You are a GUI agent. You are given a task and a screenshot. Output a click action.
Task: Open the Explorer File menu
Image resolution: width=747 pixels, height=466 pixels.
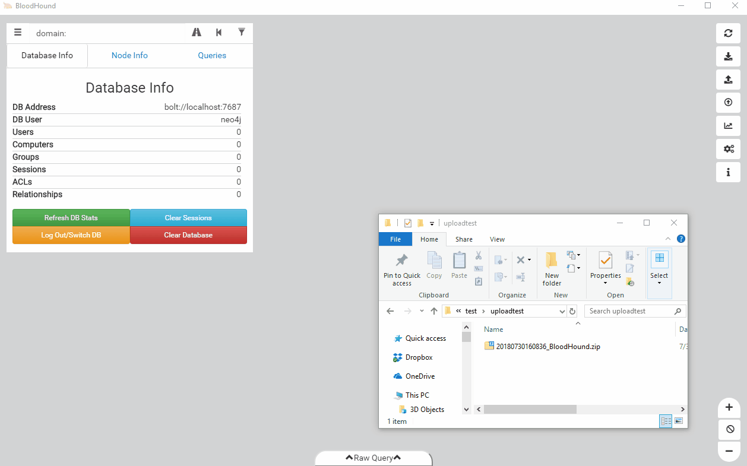pos(395,239)
